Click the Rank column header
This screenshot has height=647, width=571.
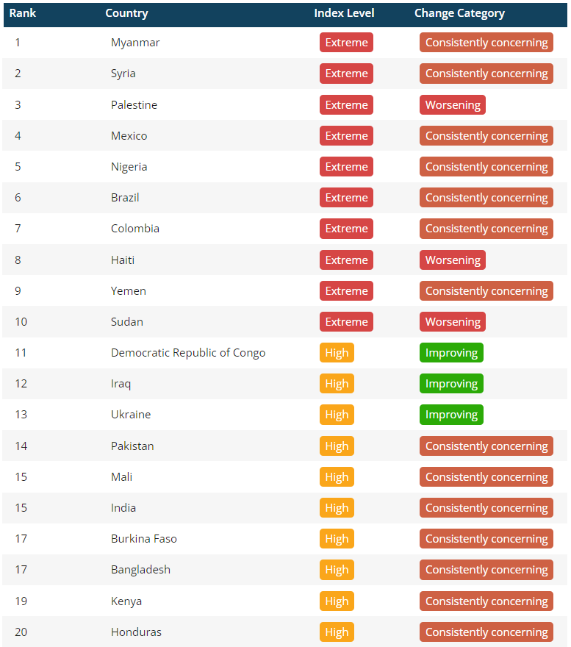(23, 13)
